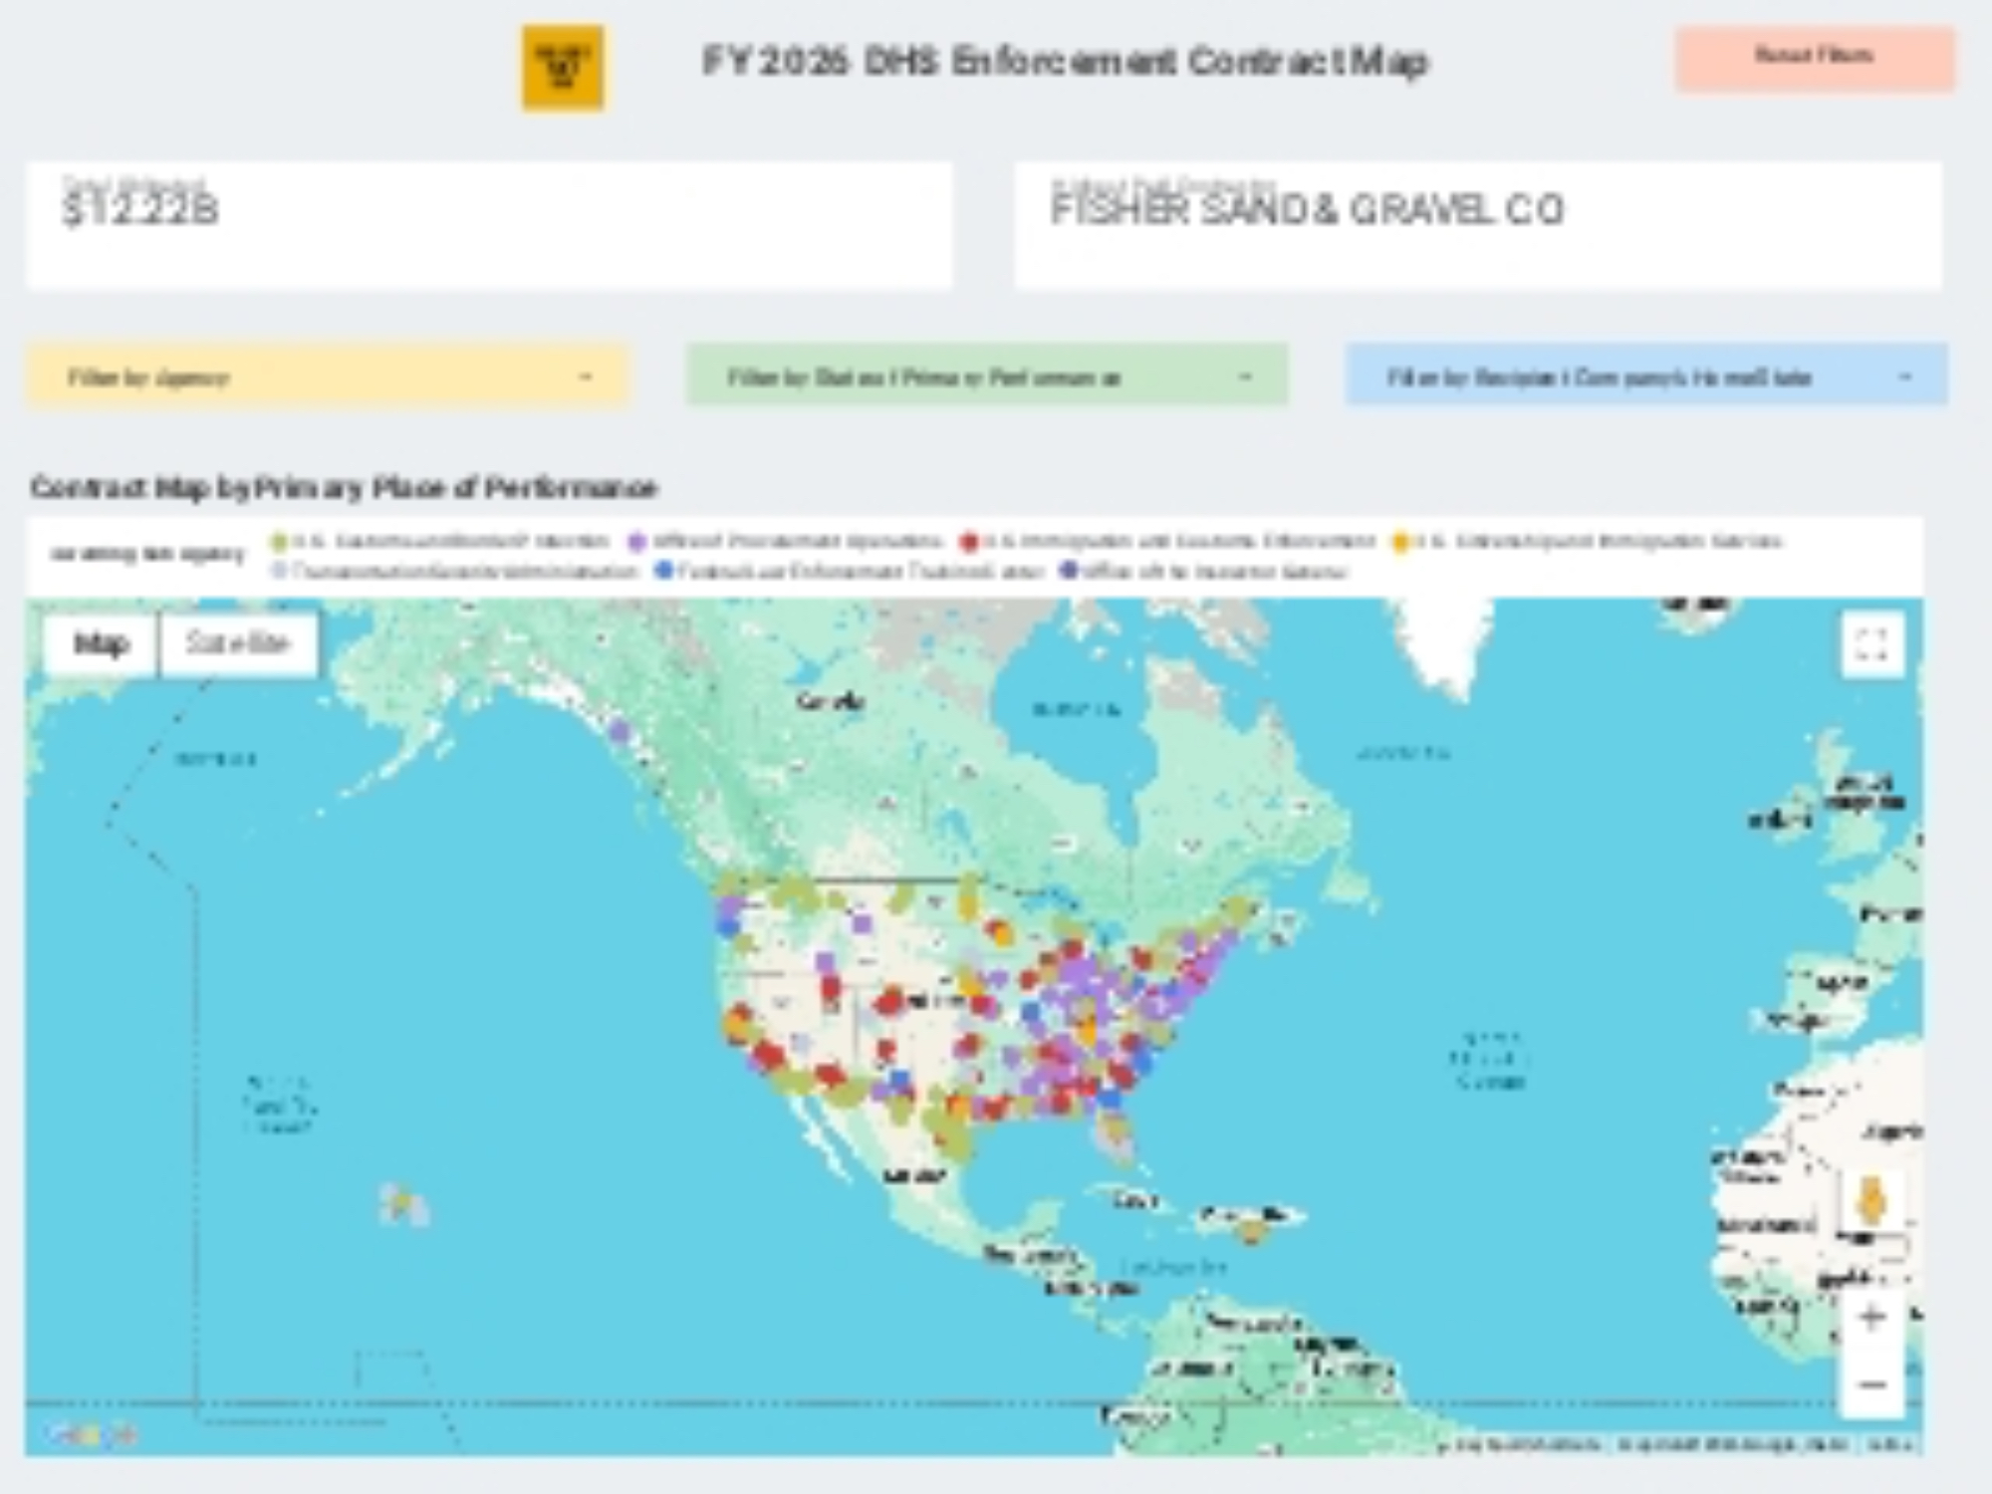Toggle U.S. Customs and Border Protection legend item
Screen dimensions: 1992x1494
[448, 541]
